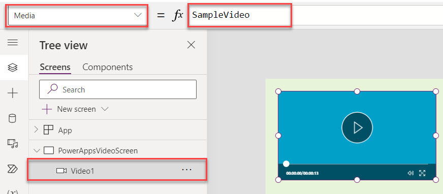Click the tree view Search box
Screen dimensions: 443x194
[x=118, y=89]
